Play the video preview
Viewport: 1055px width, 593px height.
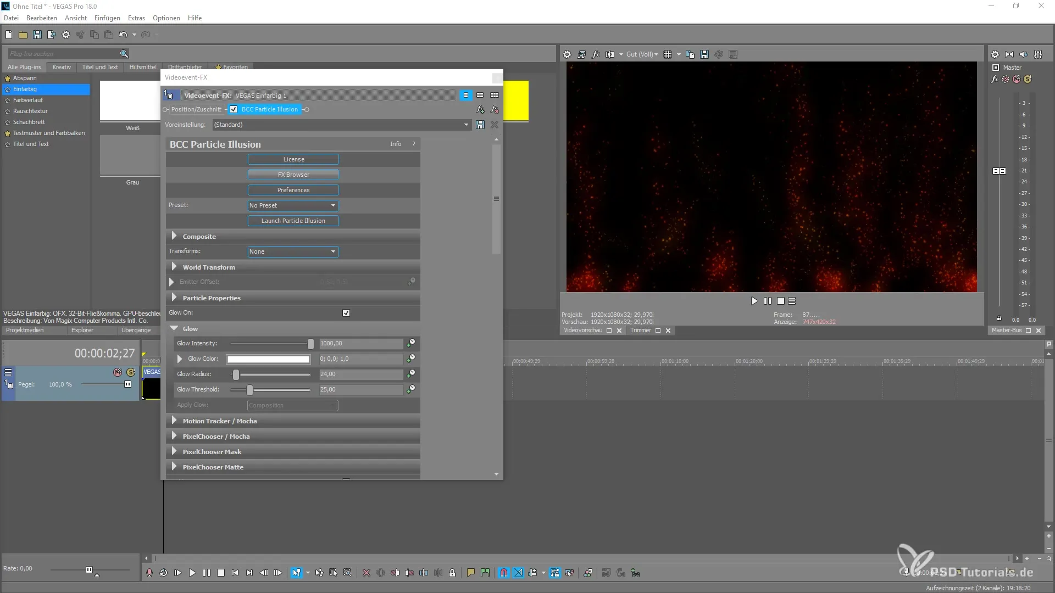click(754, 301)
